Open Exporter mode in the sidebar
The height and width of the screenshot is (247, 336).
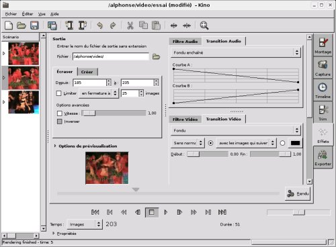pos(323,157)
